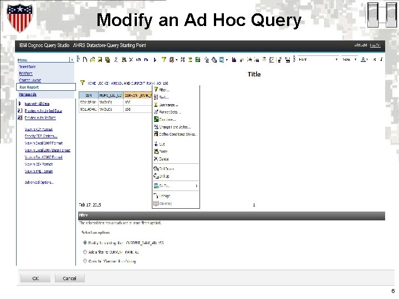
Task: Collapse the Menu pane with arrow
Action: tap(71, 60)
